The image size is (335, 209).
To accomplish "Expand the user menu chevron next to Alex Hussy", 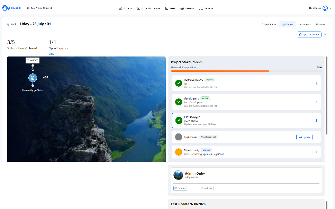I will point(330,8).
